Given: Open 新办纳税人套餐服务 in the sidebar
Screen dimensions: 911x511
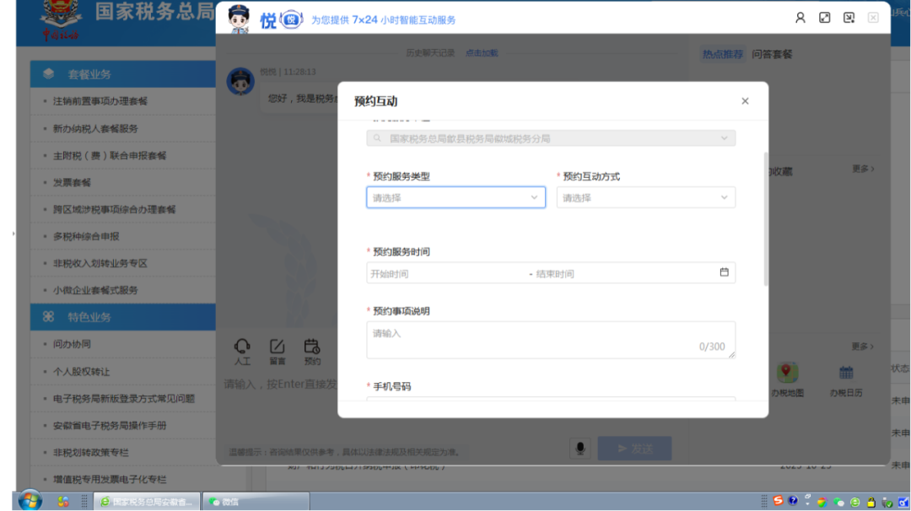Looking at the screenshot, I should point(95,128).
